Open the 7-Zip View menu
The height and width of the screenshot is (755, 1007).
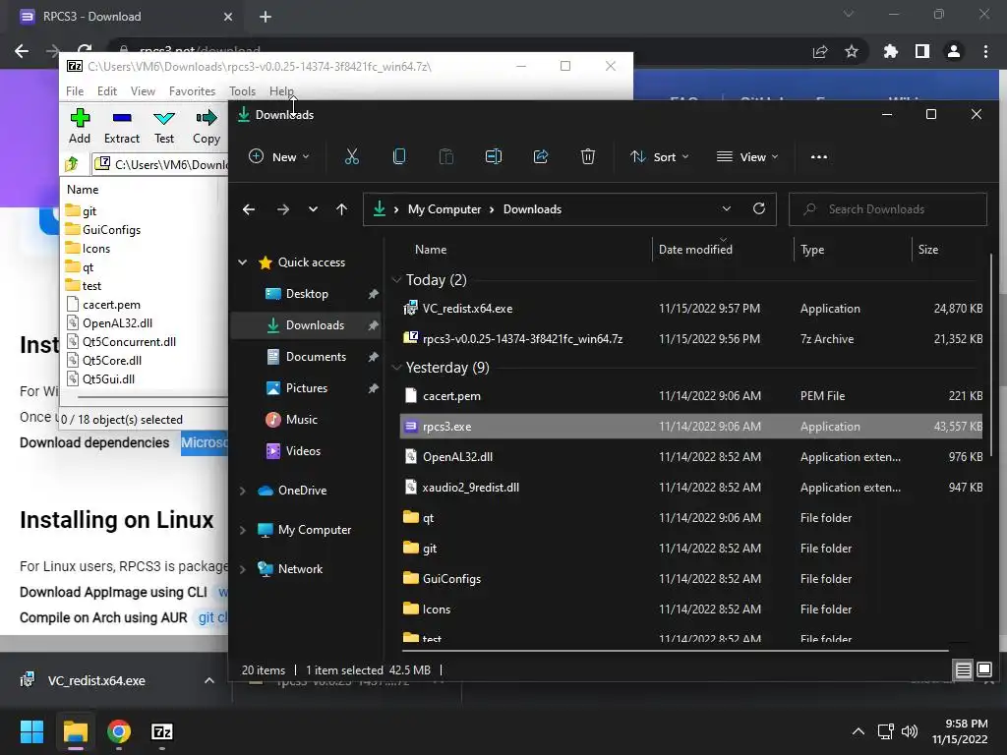click(143, 91)
